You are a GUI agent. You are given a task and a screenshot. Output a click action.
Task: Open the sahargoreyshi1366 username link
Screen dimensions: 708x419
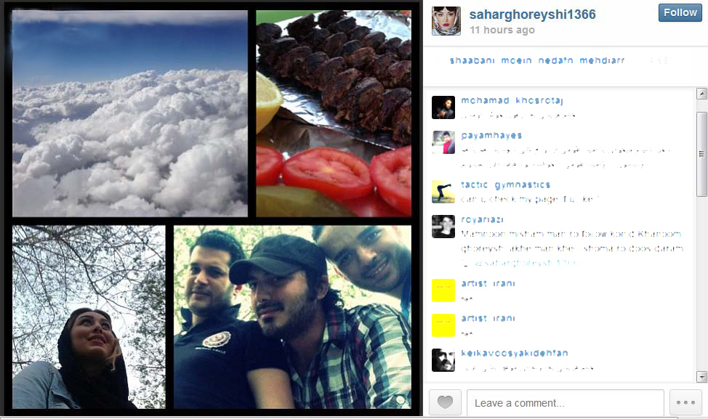pyautogui.click(x=532, y=15)
